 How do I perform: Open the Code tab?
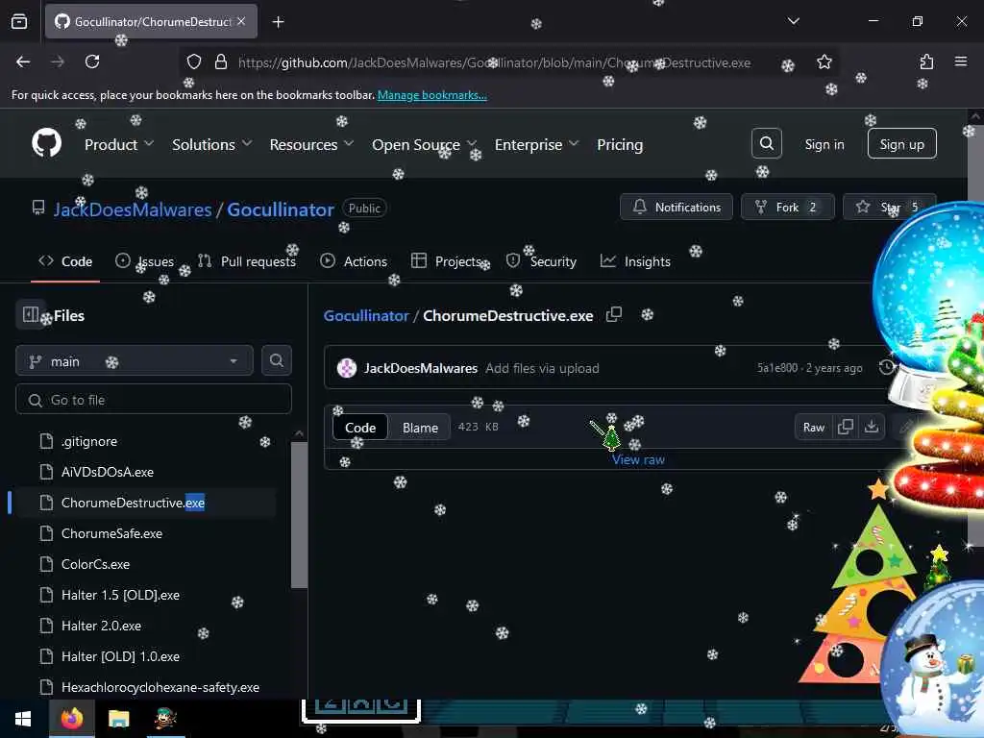click(x=65, y=261)
